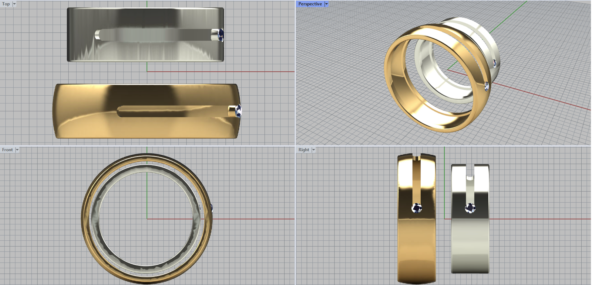Click the Right viewport title label
592x285 pixels.
click(x=303, y=150)
